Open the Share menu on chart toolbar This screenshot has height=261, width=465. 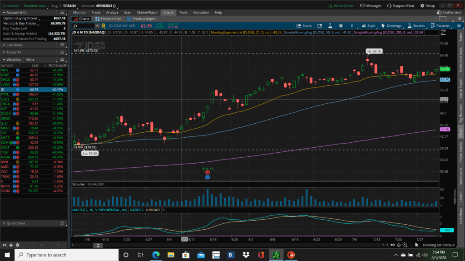304,26
